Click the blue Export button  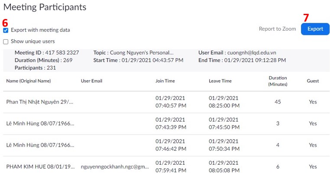coord(315,29)
